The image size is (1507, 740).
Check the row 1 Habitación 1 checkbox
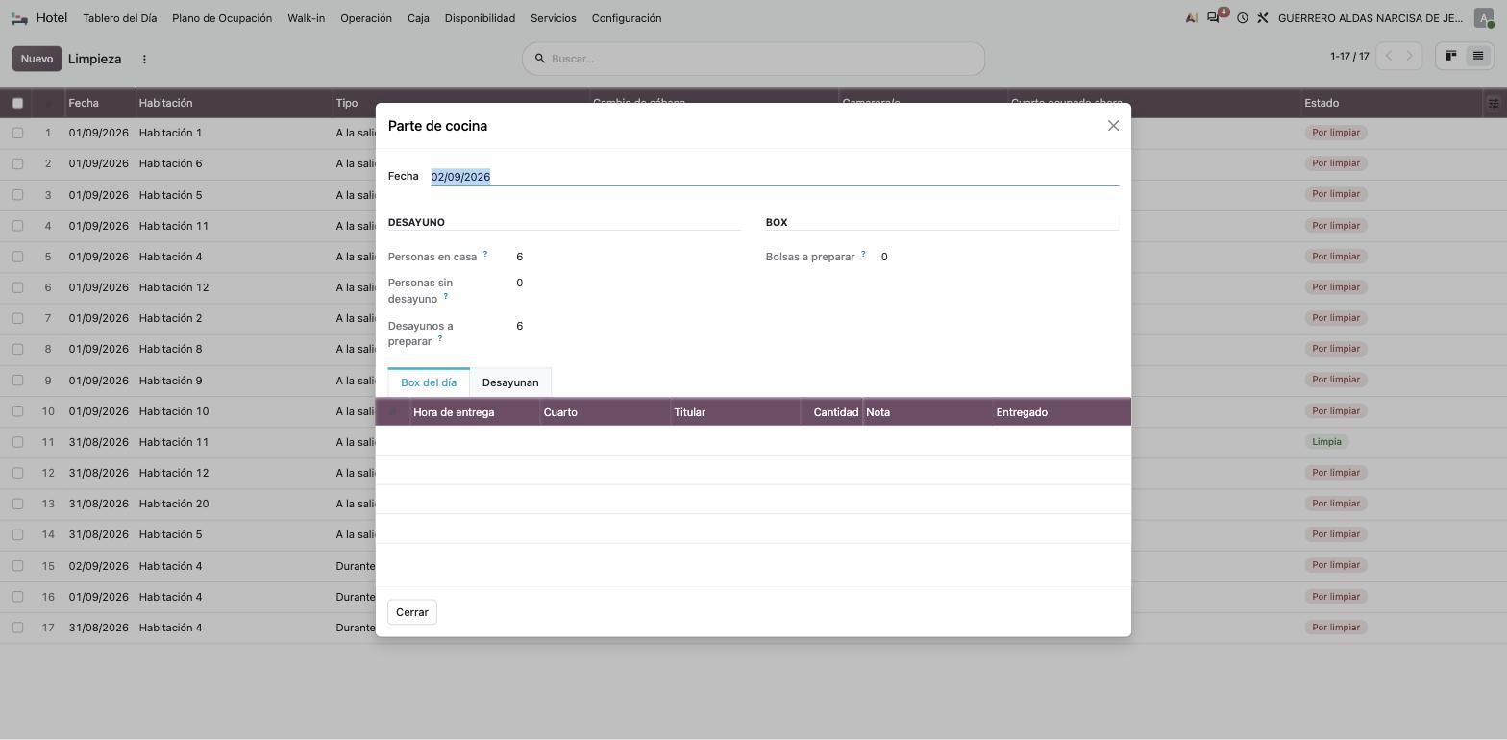[x=17, y=133]
